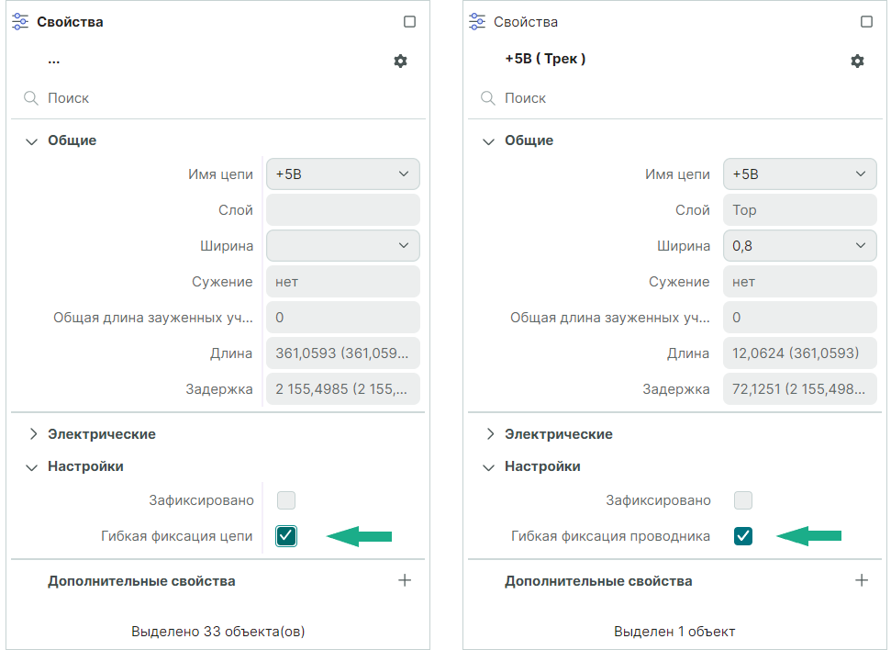
Task: Collapse 'Общие' section in right panel
Action: (x=488, y=141)
